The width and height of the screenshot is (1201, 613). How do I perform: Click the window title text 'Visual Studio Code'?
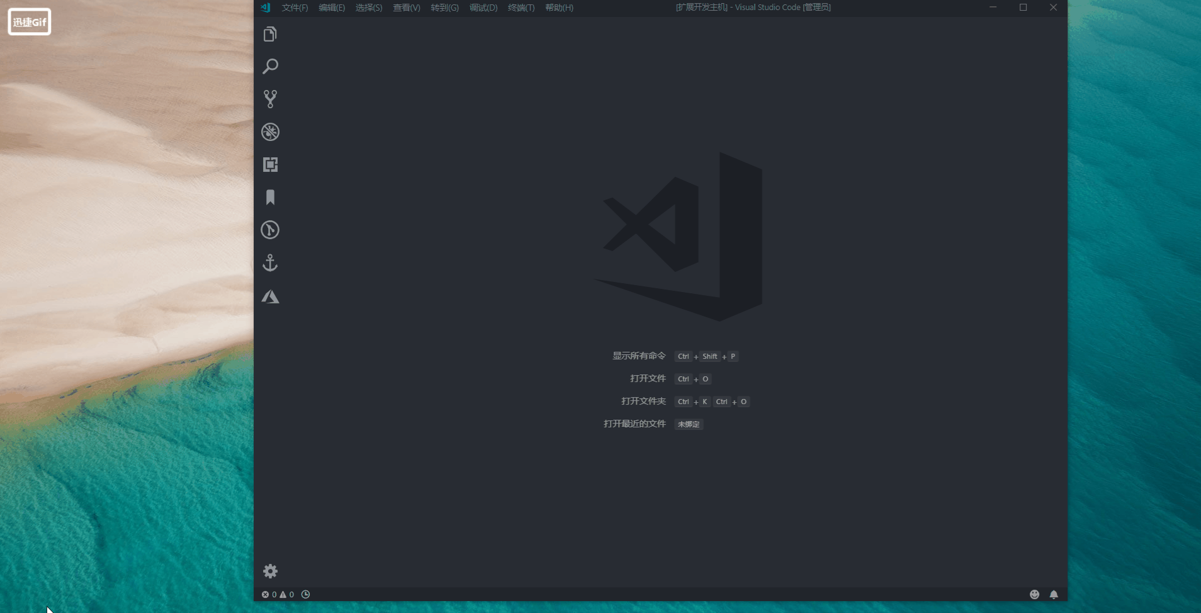[768, 8]
